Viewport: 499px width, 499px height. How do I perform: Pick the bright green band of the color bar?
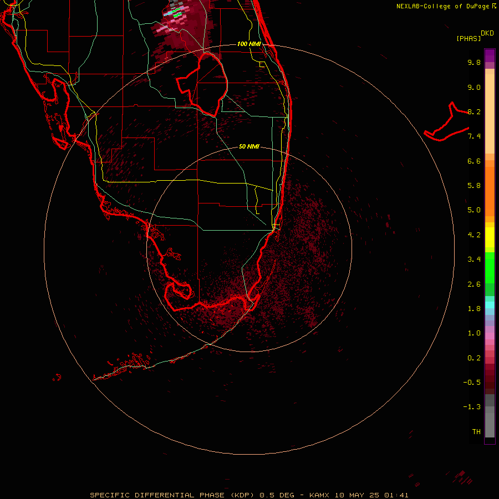coord(490,267)
